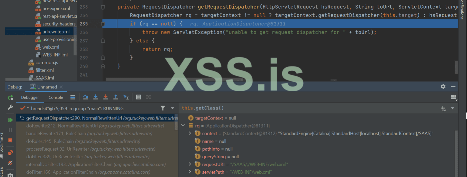Open the expression history dropdown arrow
The width and height of the screenshot is (467, 177).
tap(453, 108)
